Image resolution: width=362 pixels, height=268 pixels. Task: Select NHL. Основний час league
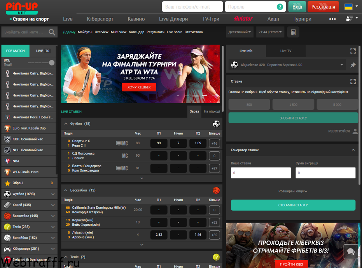point(29,150)
